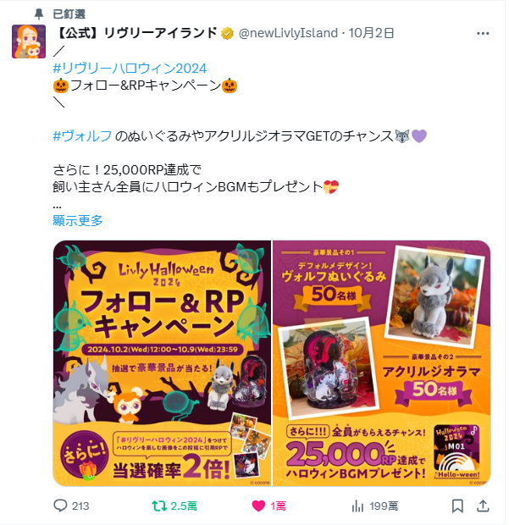Click the 【公式】リヴリーアイランド display name

[136, 33]
